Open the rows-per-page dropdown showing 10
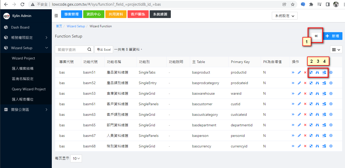The image size is (345, 168). point(77,158)
